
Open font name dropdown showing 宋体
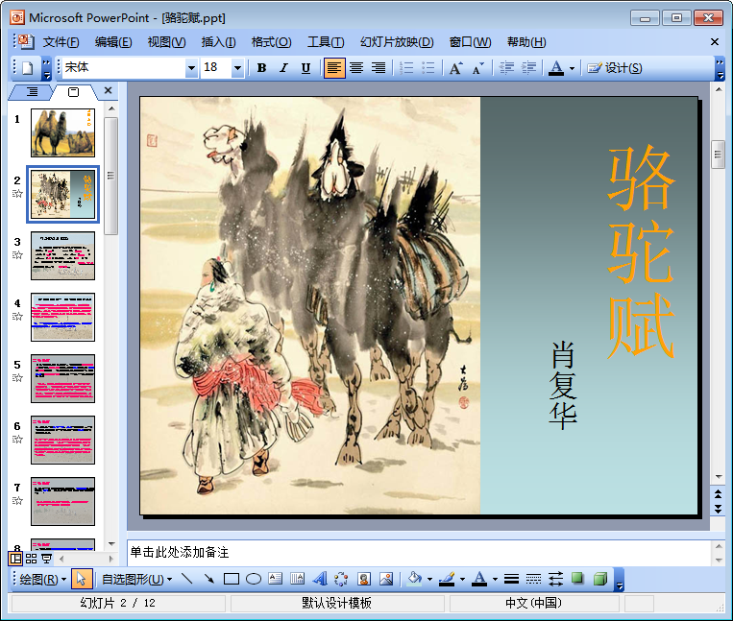point(191,68)
